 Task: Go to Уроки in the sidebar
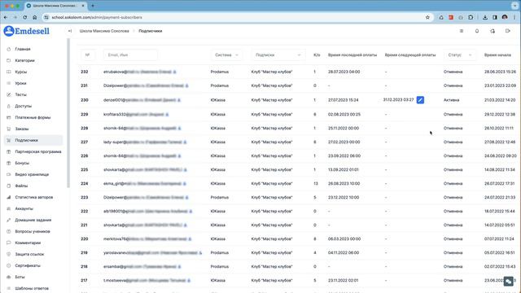coord(20,83)
